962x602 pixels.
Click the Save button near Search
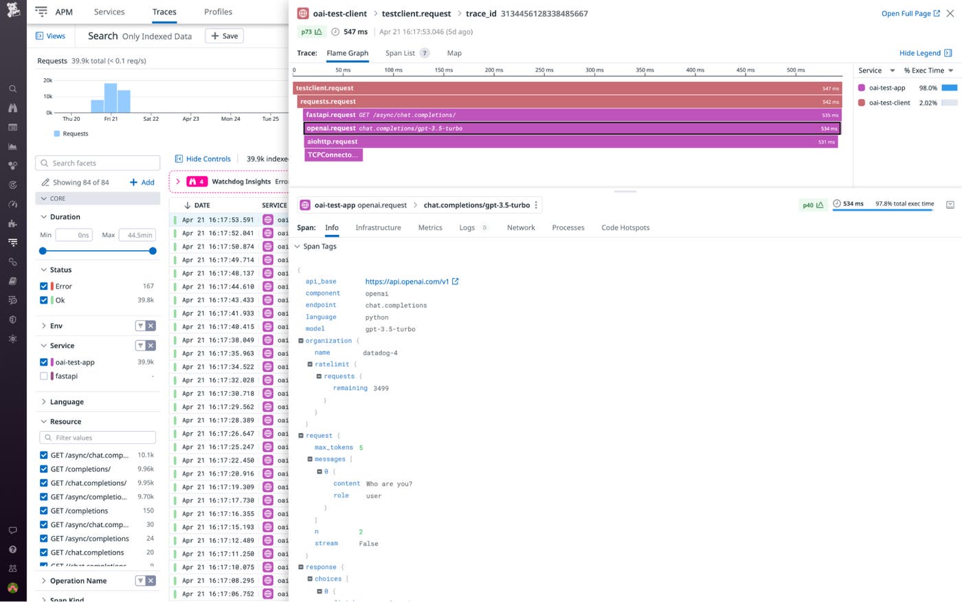pos(224,36)
